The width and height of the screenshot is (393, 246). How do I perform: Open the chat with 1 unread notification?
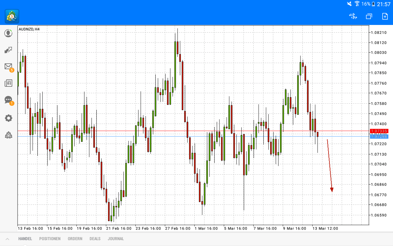tap(8, 100)
